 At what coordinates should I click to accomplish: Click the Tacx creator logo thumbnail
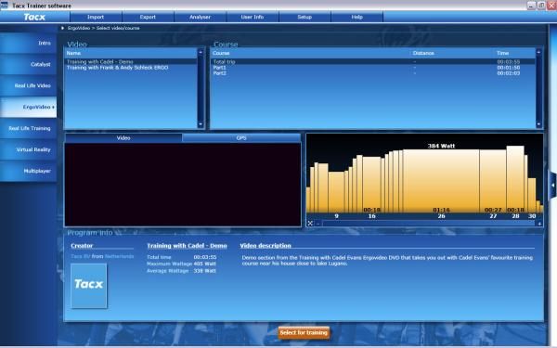(x=89, y=286)
